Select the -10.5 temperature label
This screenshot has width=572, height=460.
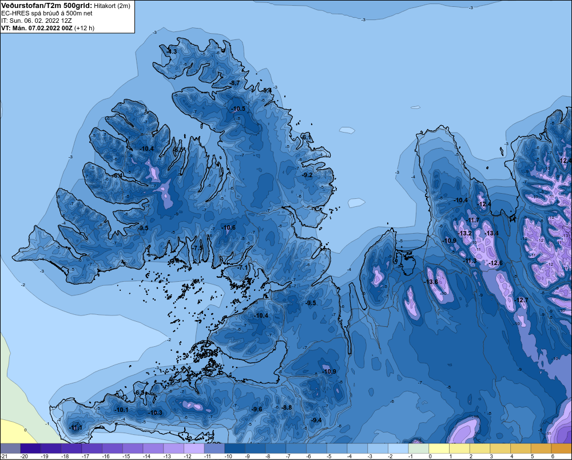[238, 109]
